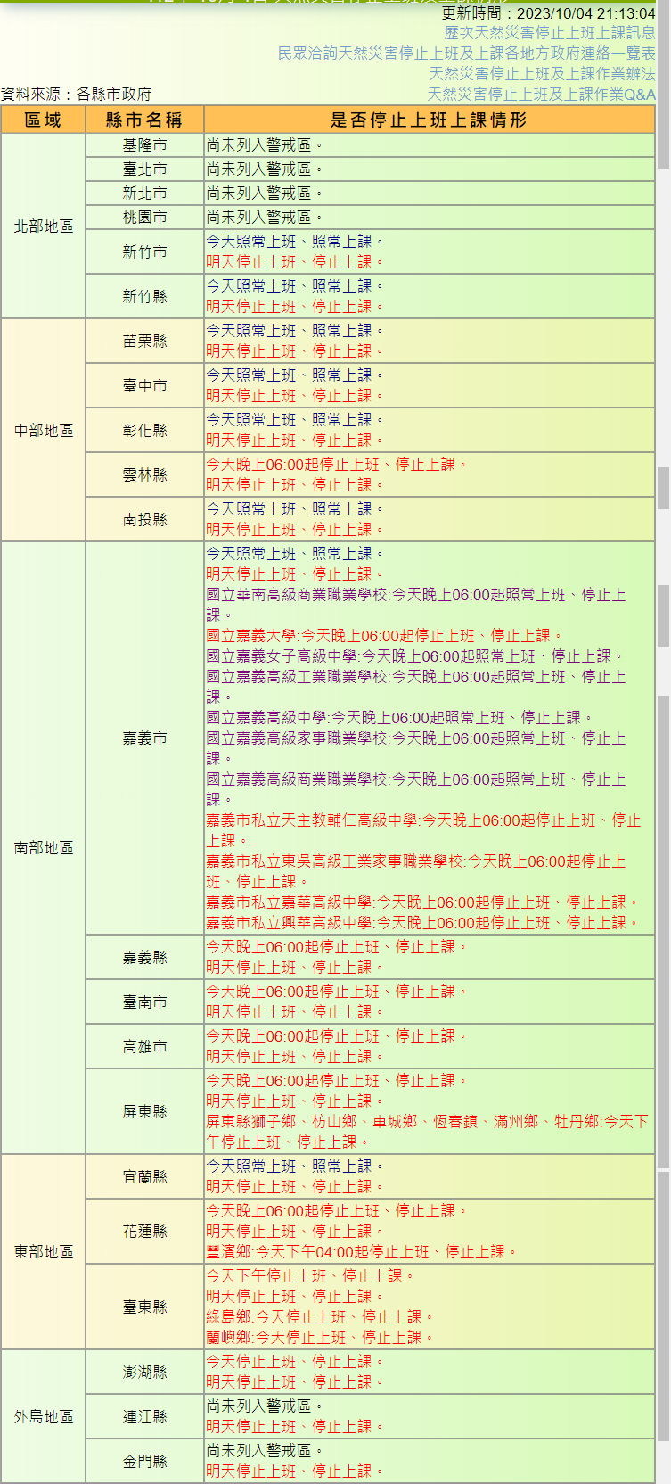
Task: Click the 澎湖縣 county name cell
Action: (x=144, y=1372)
